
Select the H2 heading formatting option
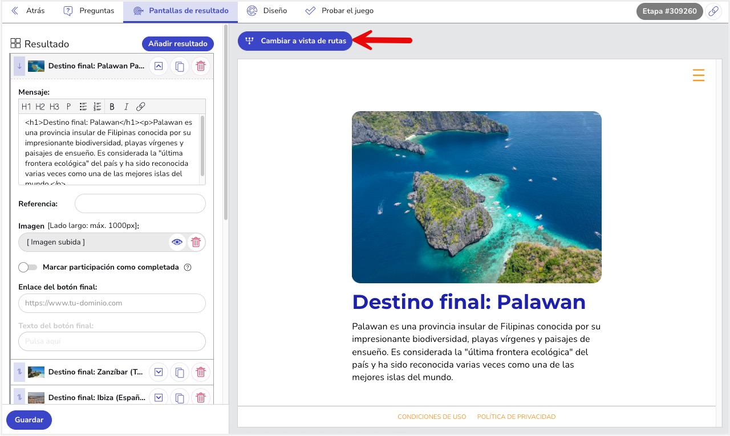pos(40,106)
